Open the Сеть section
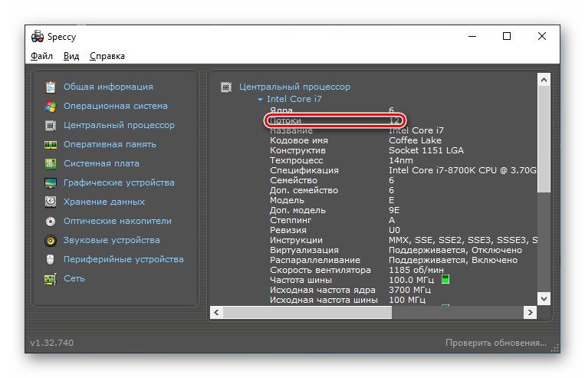Viewport: 585px width, 378px height. click(74, 279)
